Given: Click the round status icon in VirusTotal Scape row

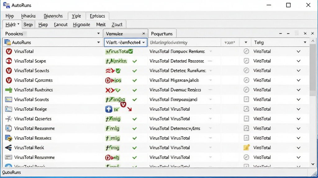Looking at the screenshot, I should point(246,61).
